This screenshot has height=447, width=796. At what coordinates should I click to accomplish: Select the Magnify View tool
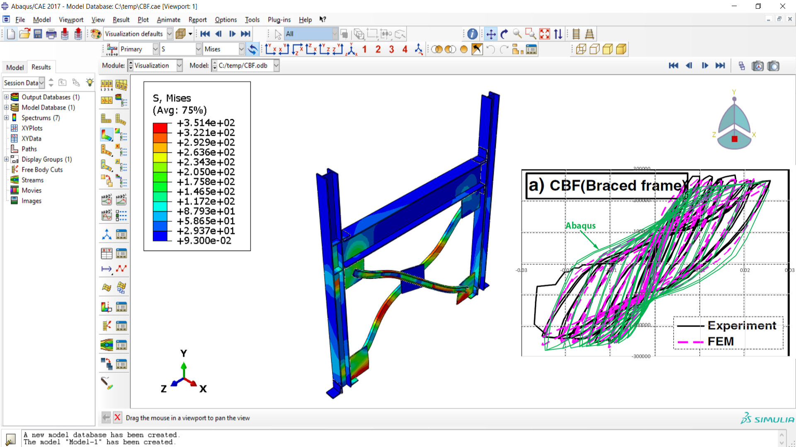[517, 34]
